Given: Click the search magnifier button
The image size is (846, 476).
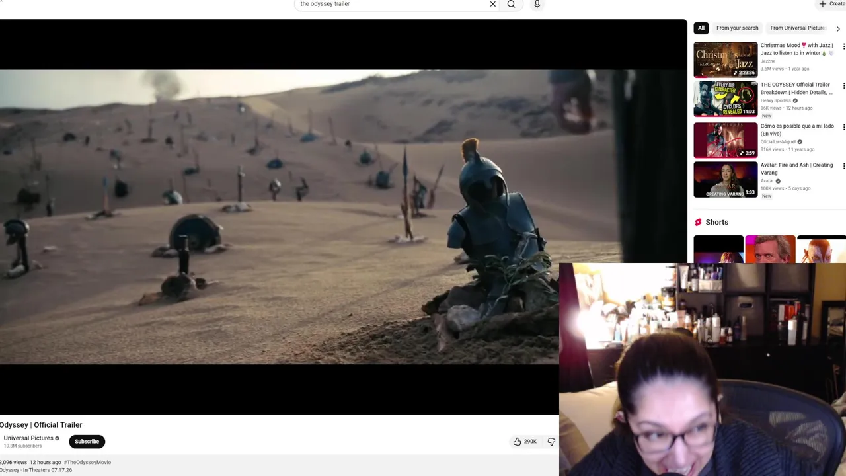Looking at the screenshot, I should (x=511, y=4).
